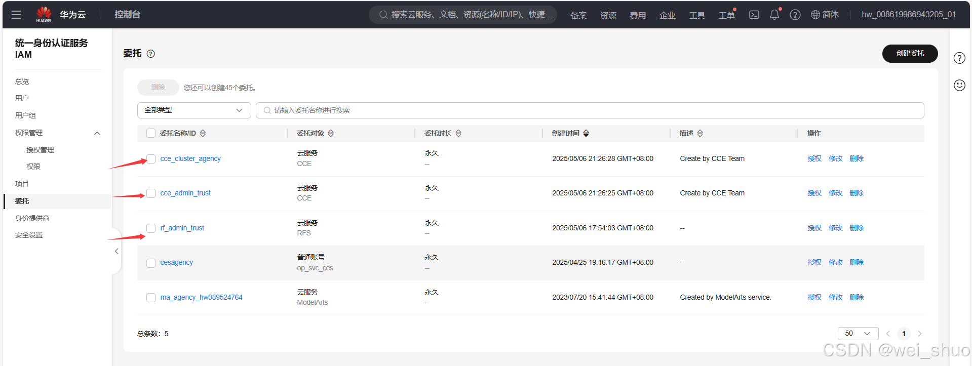Open the 费用 top menu
Viewport: 972px width, 366px height.
click(x=638, y=15)
